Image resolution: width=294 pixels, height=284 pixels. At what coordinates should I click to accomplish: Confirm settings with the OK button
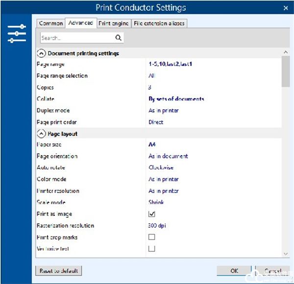(x=234, y=271)
